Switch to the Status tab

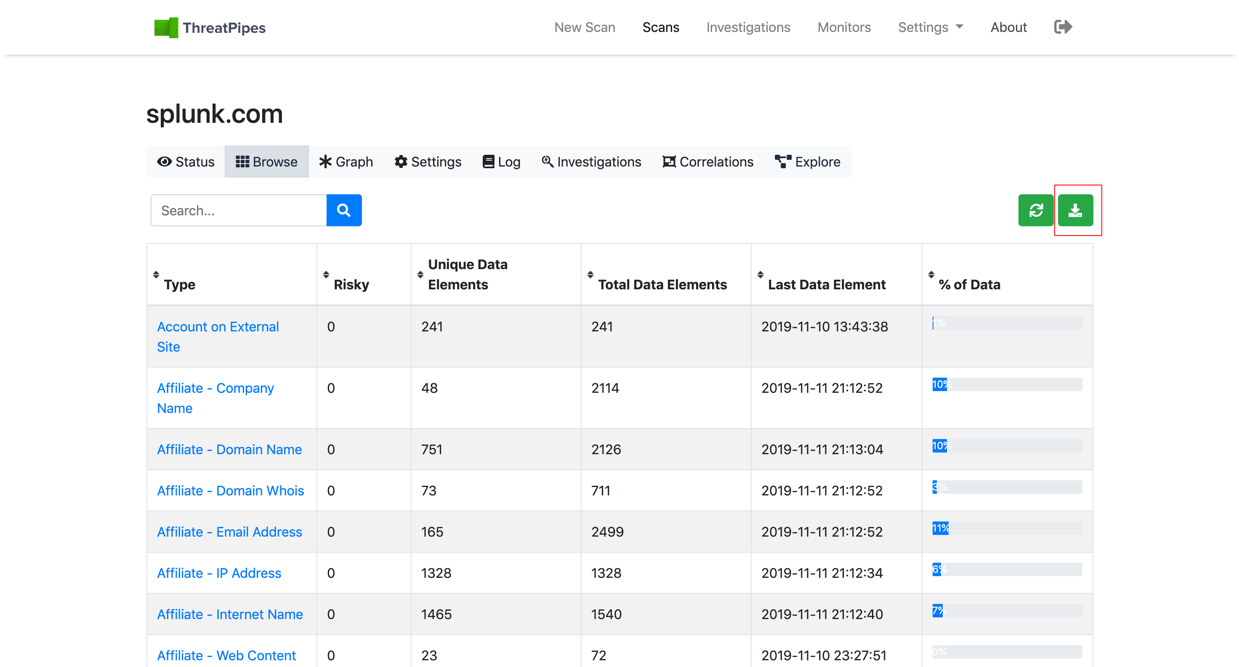point(186,161)
